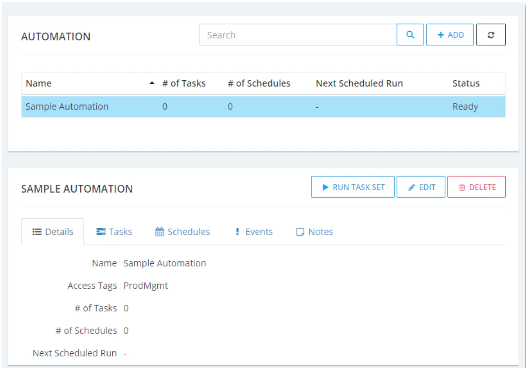Click the ProdMgmt access tag value
This screenshot has height=368, width=526.
pos(146,286)
